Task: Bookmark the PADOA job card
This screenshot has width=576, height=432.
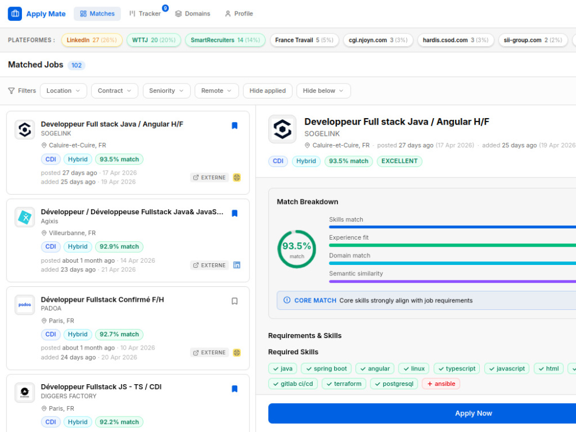Action: pos(235,301)
